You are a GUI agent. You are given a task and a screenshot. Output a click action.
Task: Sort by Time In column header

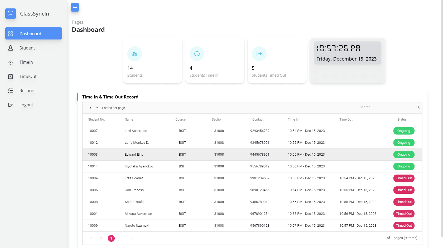coord(293,120)
